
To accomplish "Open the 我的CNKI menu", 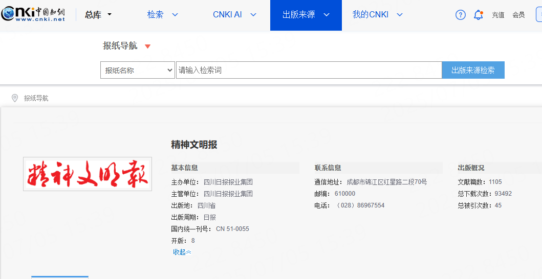I will [378, 14].
